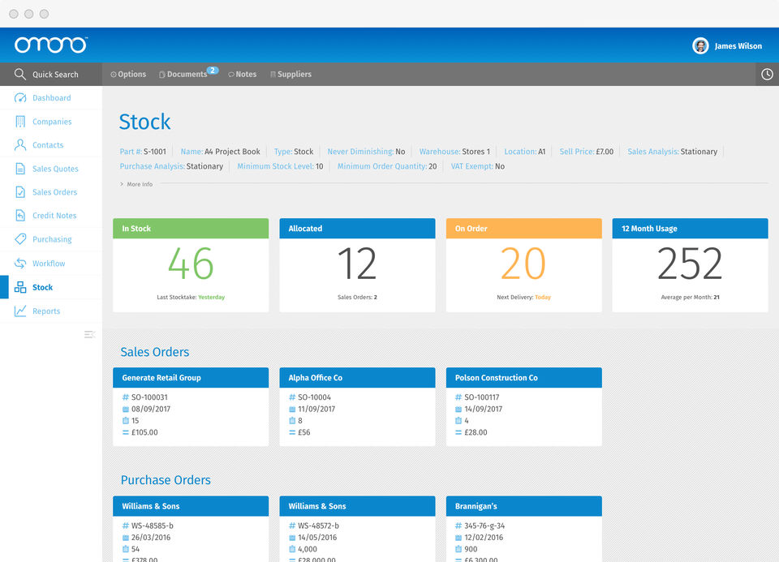Open the Brannigan's purchase order card

523,529
